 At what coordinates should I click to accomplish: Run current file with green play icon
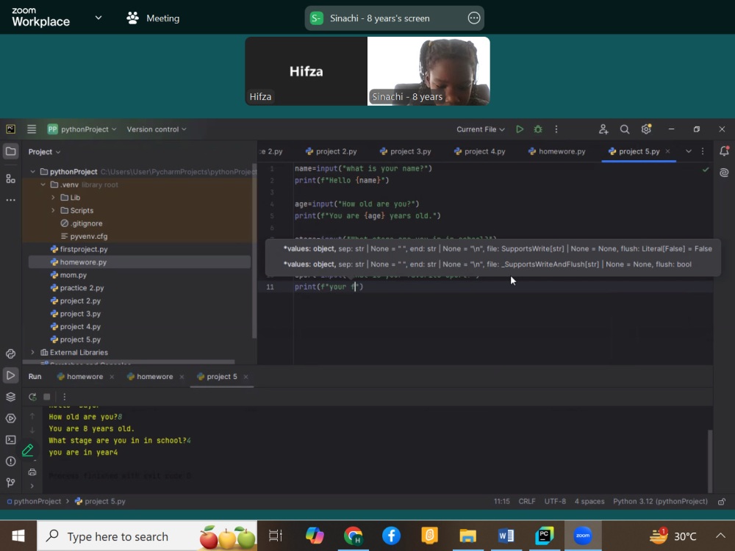(x=520, y=129)
